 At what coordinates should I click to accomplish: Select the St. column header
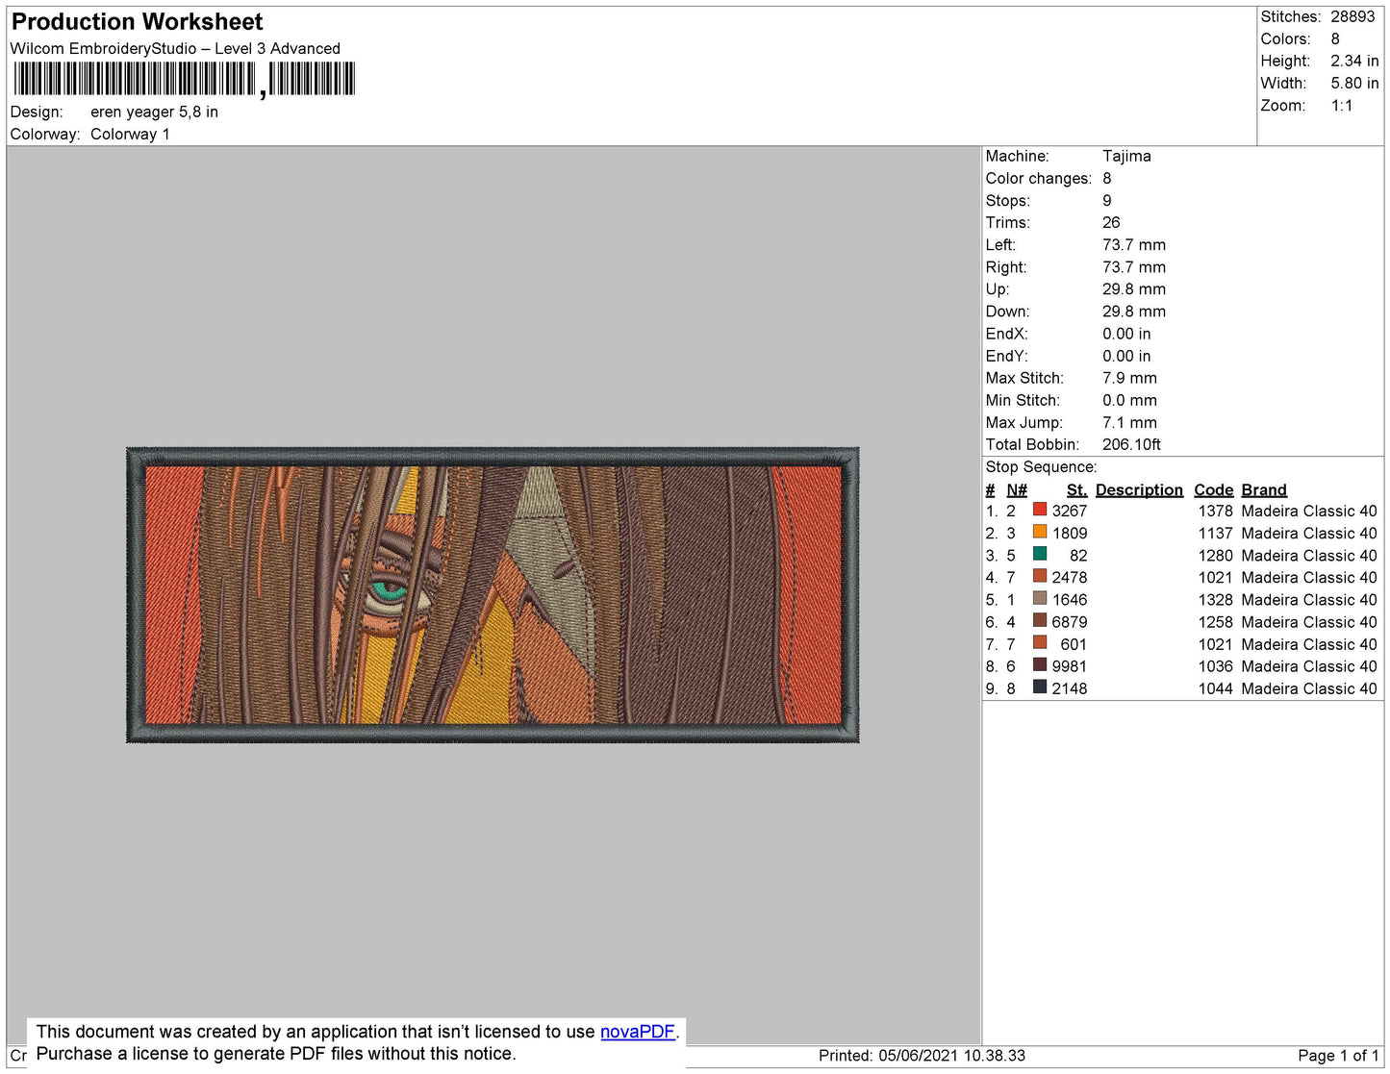1076,489
